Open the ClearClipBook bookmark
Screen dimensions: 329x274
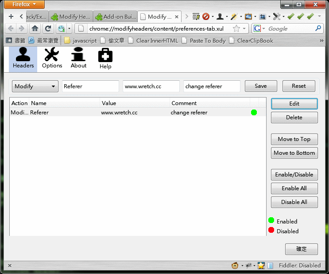[251, 40]
